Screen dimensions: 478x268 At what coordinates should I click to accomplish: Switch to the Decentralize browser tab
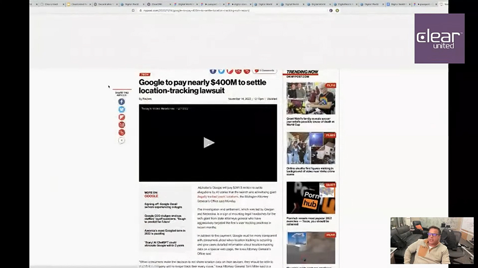pos(105,4)
